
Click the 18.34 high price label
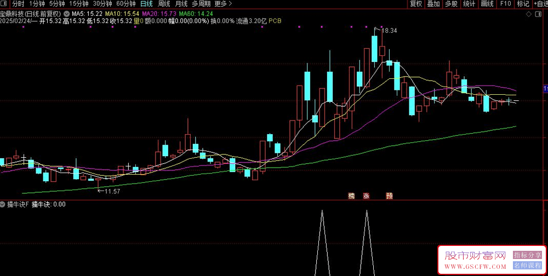(389, 31)
